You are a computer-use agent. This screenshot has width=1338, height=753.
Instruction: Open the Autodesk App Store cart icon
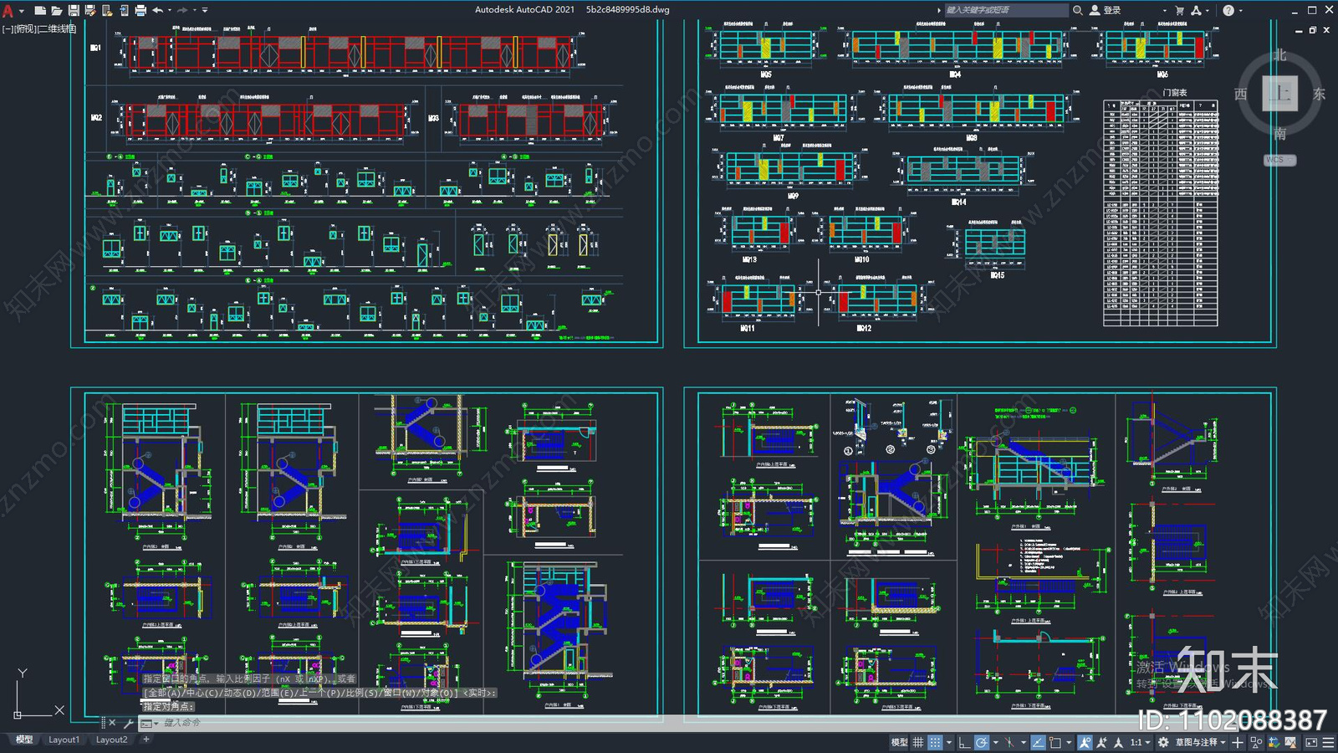[1180, 10]
